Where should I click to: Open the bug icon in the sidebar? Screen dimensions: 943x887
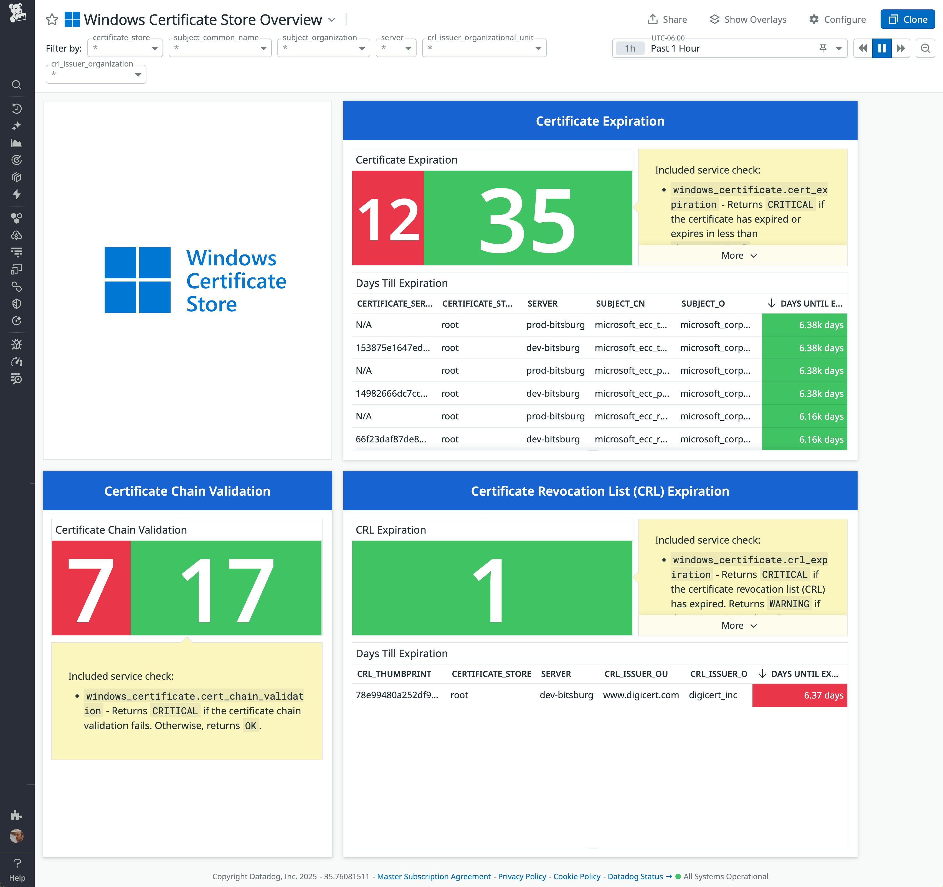17,345
